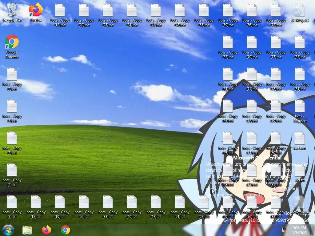The width and height of the screenshot is (315, 236).
Task: Select the Google Chrome desktop shortcut
Action: [12, 47]
